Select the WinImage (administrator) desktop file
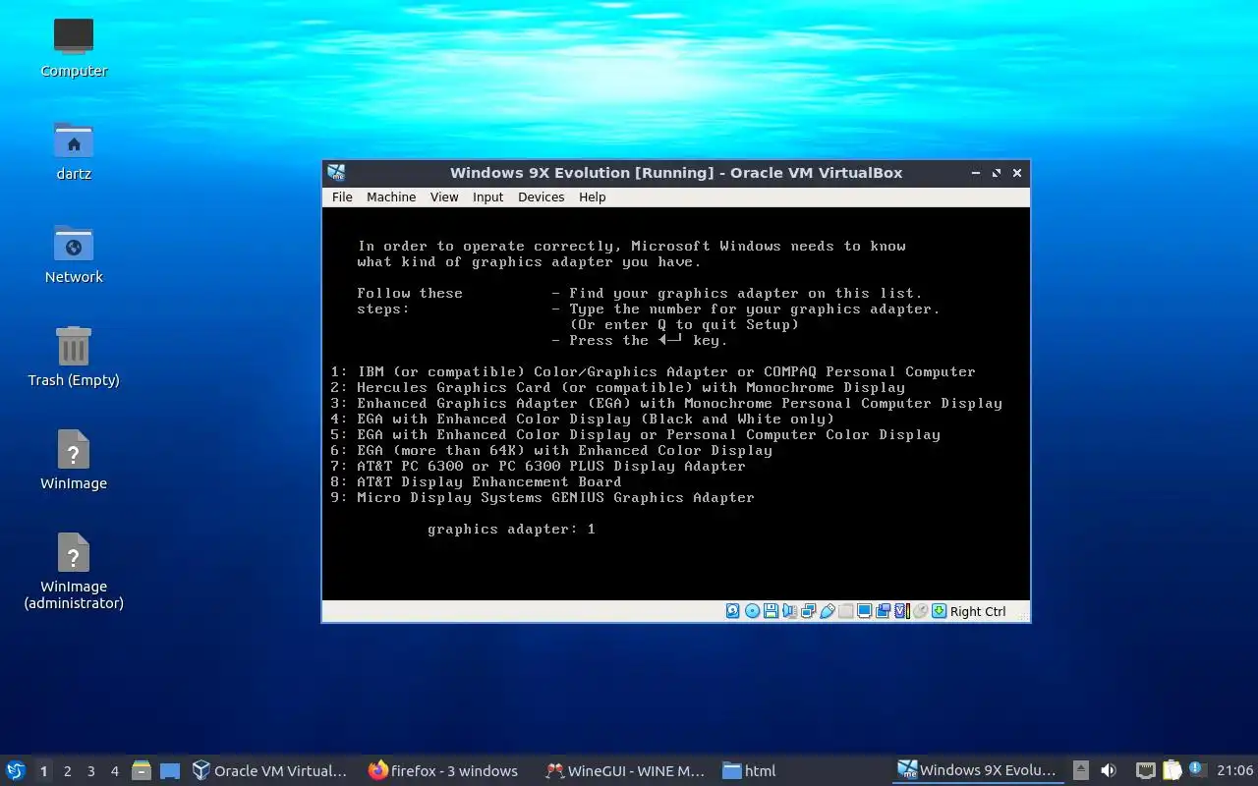Viewport: 1258px width, 786px height. tap(74, 570)
